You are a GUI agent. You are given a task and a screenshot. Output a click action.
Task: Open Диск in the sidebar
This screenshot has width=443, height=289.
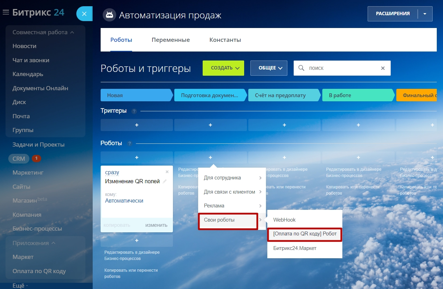pyautogui.click(x=19, y=102)
